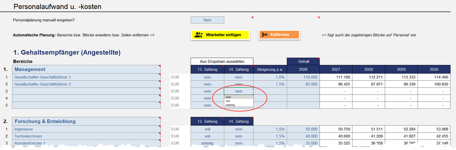
Task: Click the Gehalt column header
Action: [x=303, y=61]
